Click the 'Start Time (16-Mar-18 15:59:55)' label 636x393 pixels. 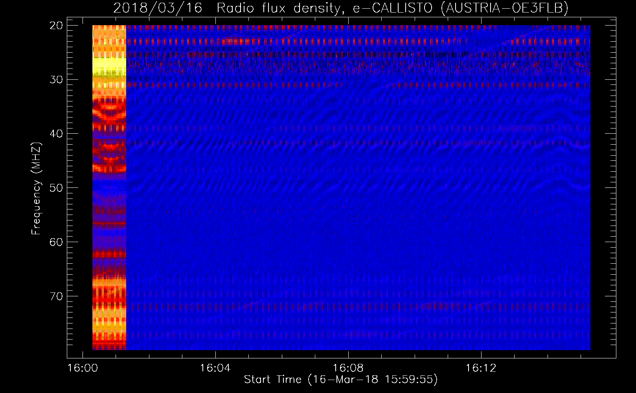point(341,380)
